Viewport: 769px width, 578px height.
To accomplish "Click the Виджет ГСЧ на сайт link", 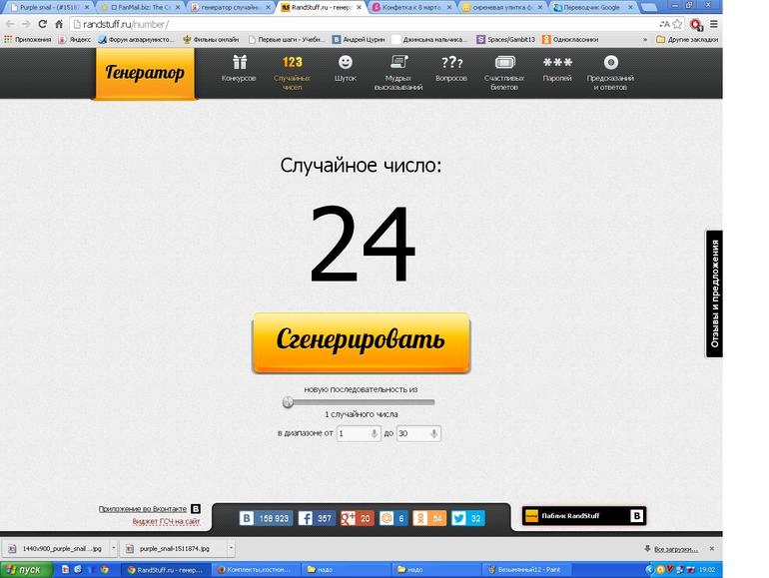I will (x=166, y=522).
